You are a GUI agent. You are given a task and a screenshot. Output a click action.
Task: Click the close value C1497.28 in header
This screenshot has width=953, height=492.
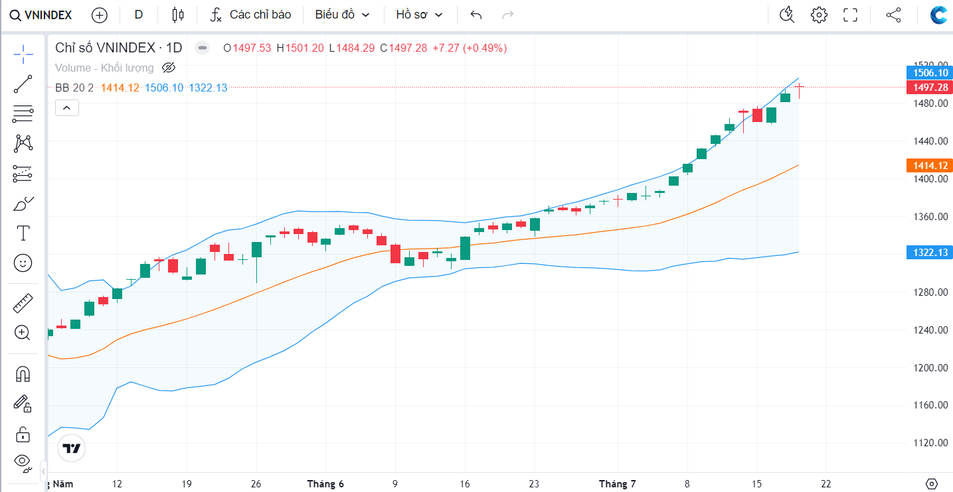[404, 48]
